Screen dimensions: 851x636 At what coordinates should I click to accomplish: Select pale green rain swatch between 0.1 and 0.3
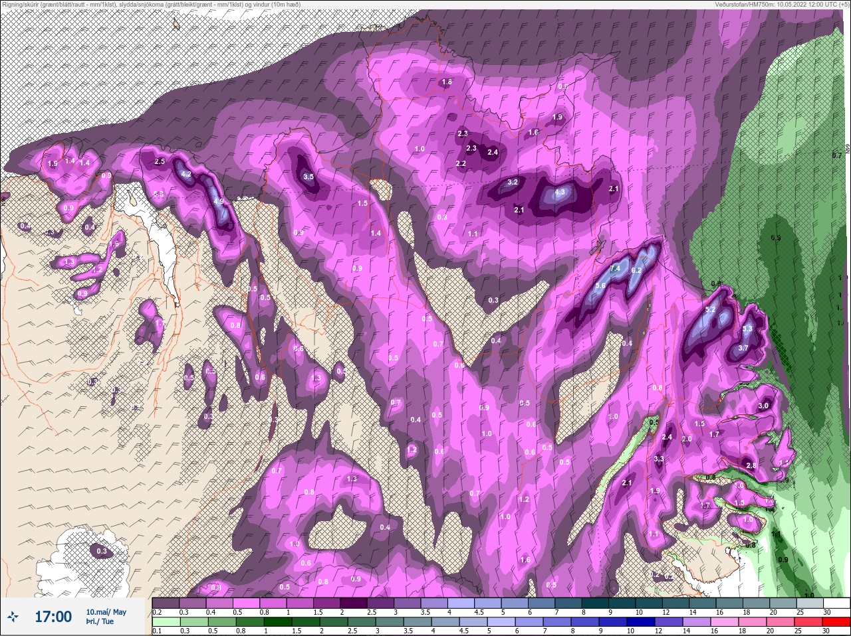166,622
